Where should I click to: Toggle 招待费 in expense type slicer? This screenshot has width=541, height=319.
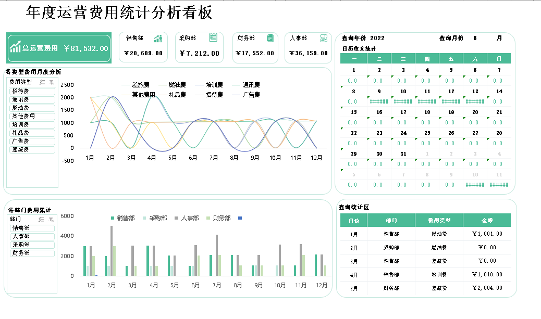pos(31,91)
